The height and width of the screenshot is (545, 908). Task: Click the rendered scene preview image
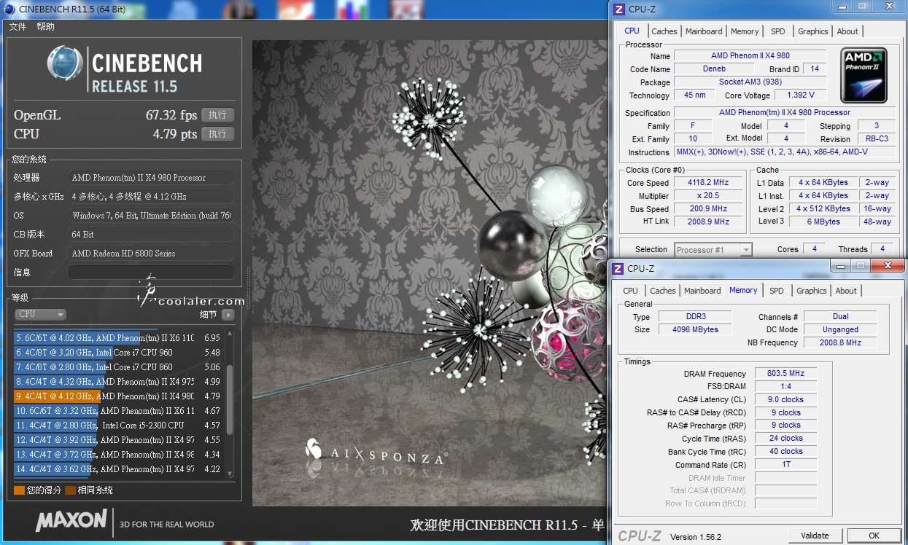430,273
